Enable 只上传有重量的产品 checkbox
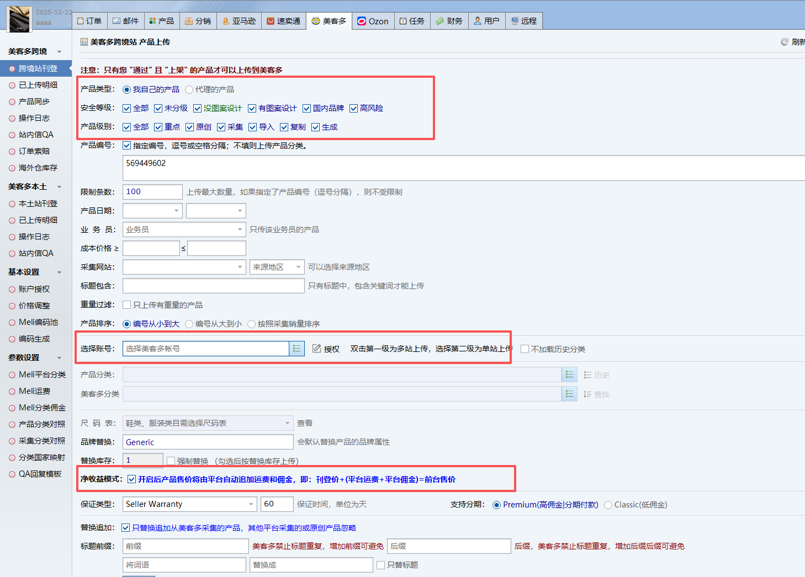 (127, 305)
